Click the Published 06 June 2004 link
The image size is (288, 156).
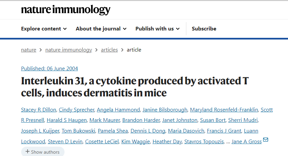[x=49, y=69]
